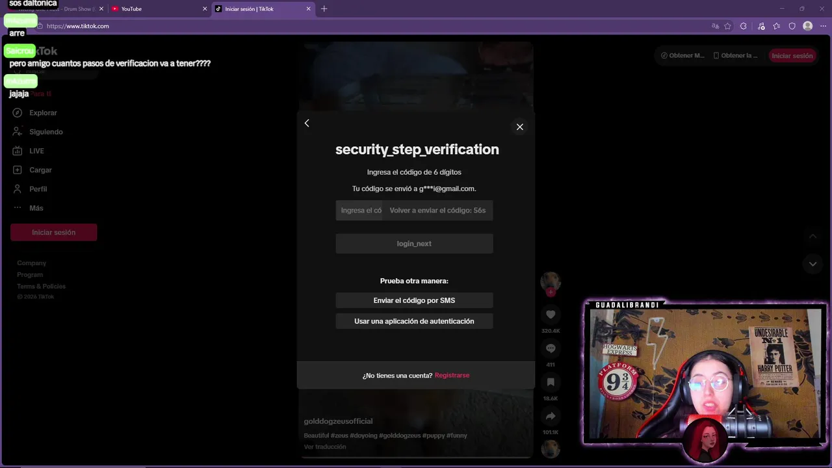Open the browser profile avatar

tap(807, 26)
